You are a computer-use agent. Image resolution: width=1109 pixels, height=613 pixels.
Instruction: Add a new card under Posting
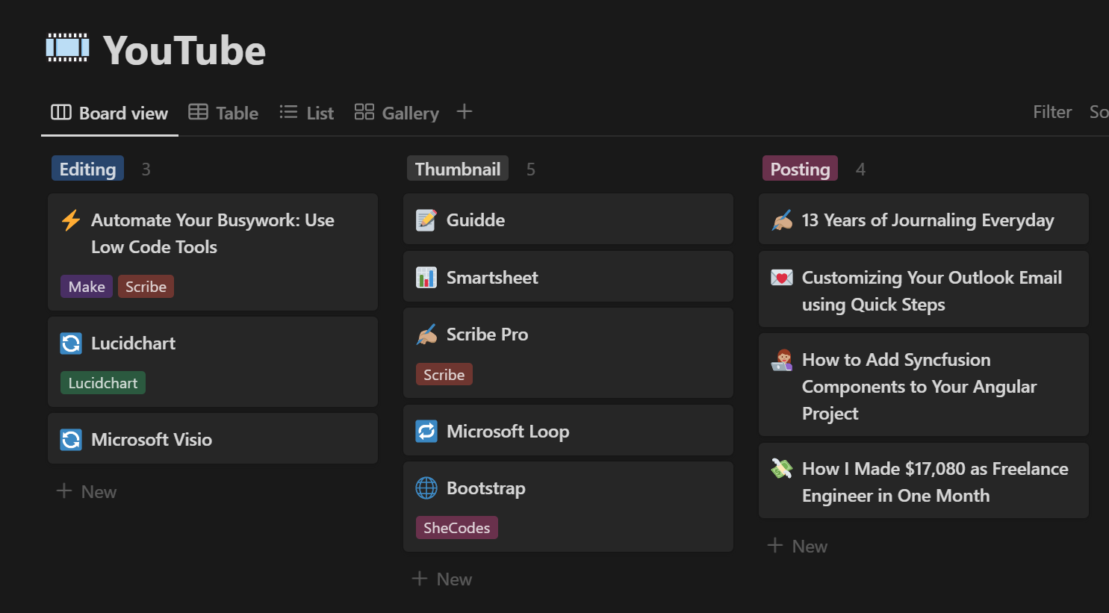point(798,546)
